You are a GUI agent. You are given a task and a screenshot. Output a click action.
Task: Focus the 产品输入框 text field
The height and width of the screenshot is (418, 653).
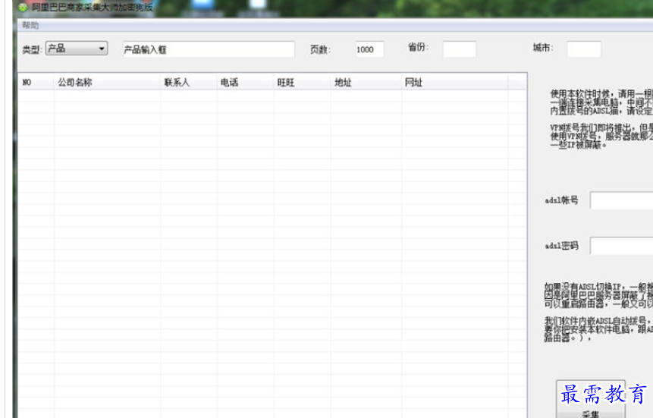[x=209, y=49]
